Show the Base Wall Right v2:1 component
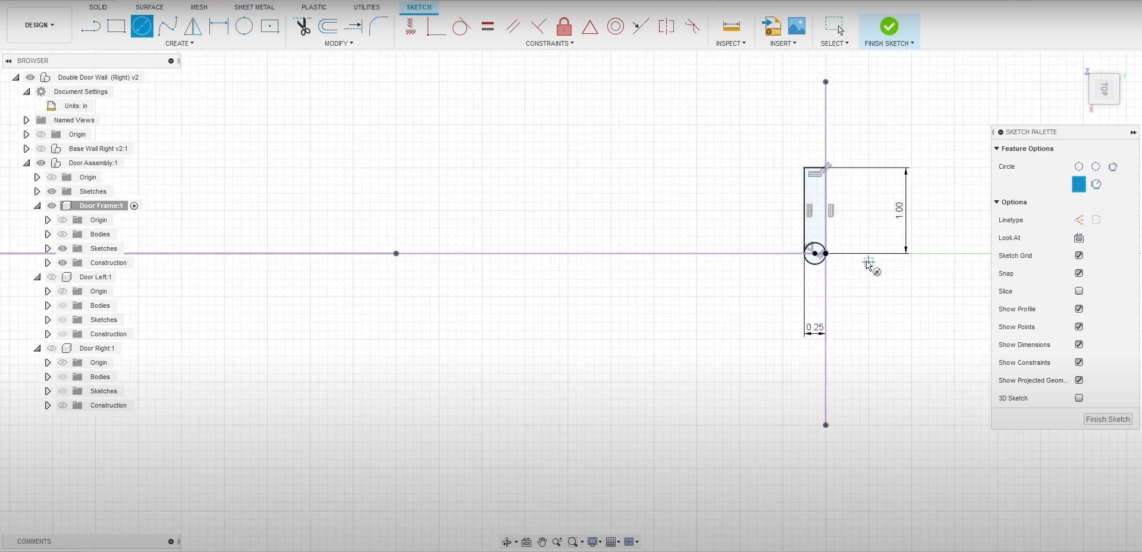 click(41, 149)
